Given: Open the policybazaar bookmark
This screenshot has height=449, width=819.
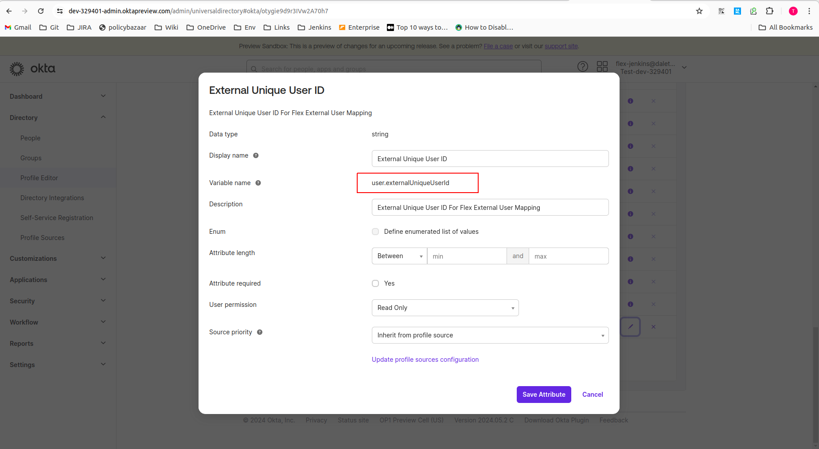Looking at the screenshot, I should point(123,27).
